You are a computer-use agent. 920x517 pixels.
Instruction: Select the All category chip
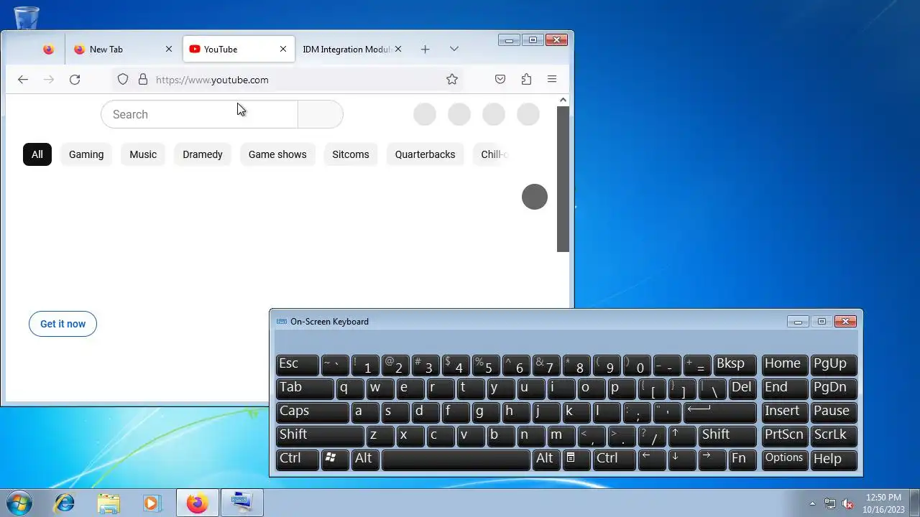tap(37, 154)
